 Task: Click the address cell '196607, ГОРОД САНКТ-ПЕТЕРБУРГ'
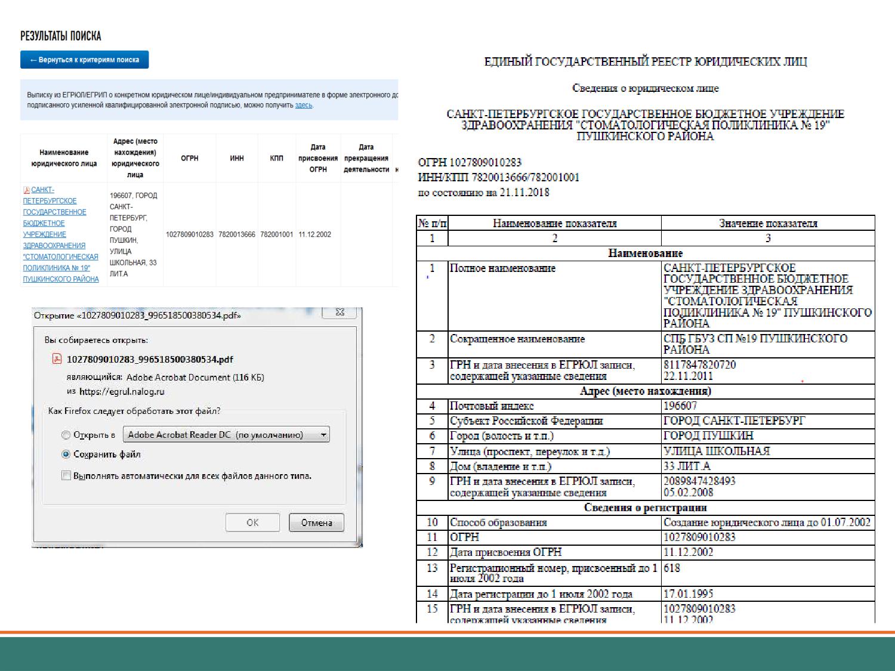(x=134, y=234)
